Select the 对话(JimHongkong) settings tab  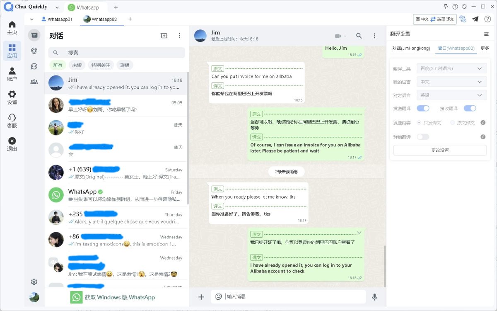pos(411,48)
